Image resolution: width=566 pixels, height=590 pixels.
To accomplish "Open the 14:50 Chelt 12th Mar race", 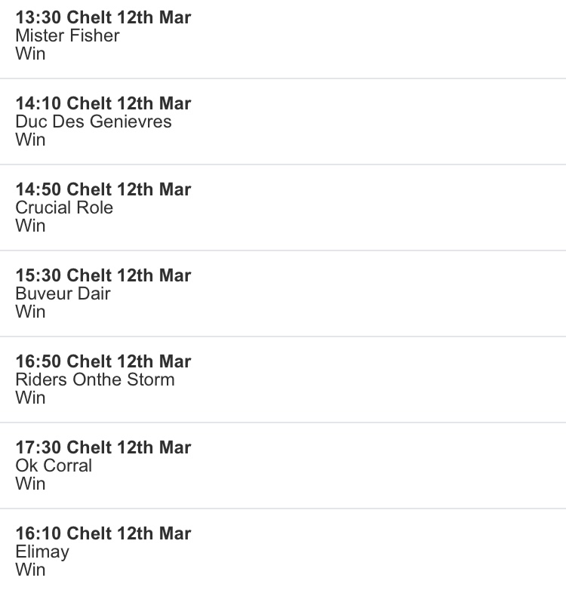I will pos(103,189).
